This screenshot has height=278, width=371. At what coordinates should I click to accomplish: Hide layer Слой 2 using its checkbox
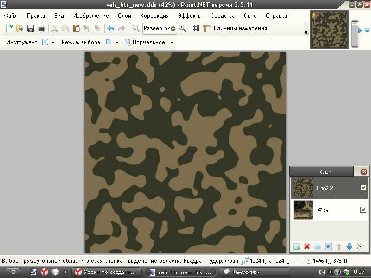363,188
